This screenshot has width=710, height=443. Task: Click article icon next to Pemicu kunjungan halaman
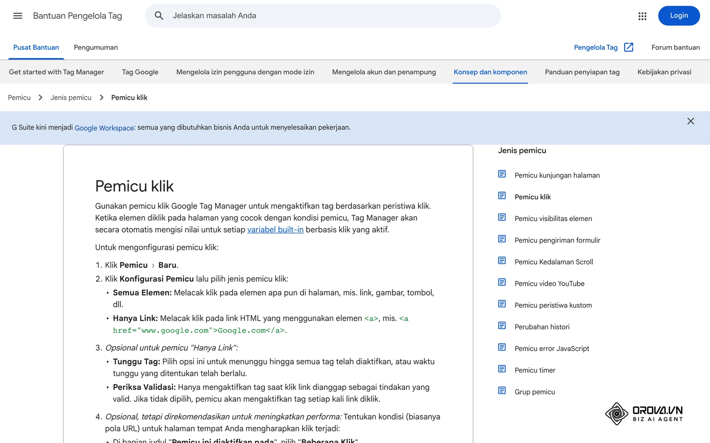pyautogui.click(x=502, y=174)
